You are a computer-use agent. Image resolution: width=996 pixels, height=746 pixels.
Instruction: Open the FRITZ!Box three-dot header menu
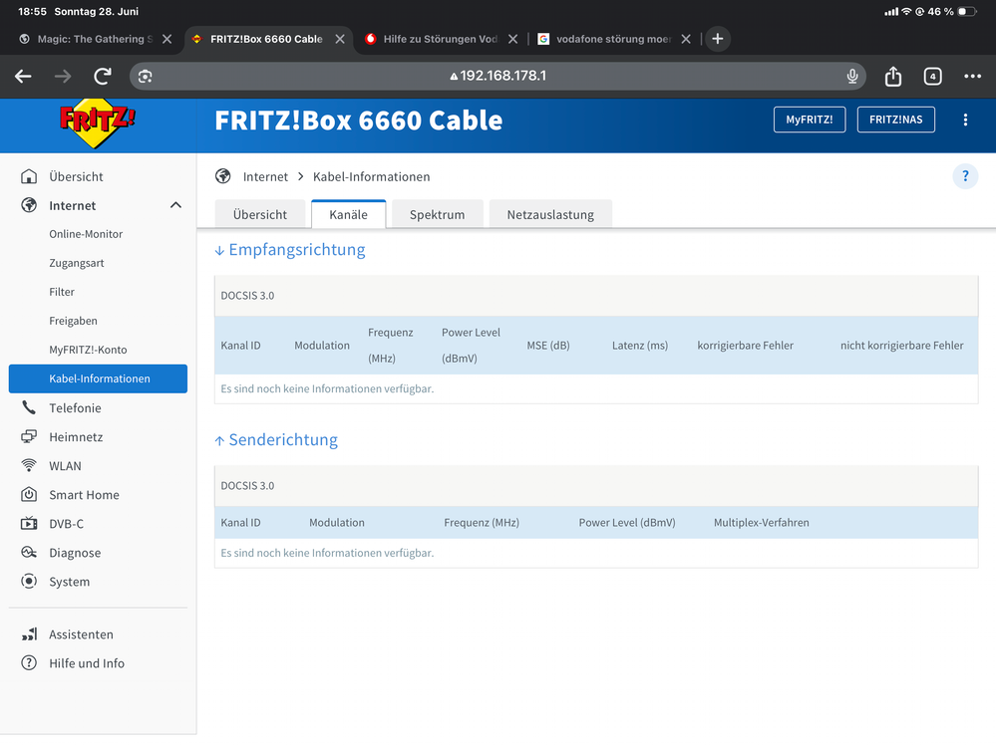pos(965,120)
